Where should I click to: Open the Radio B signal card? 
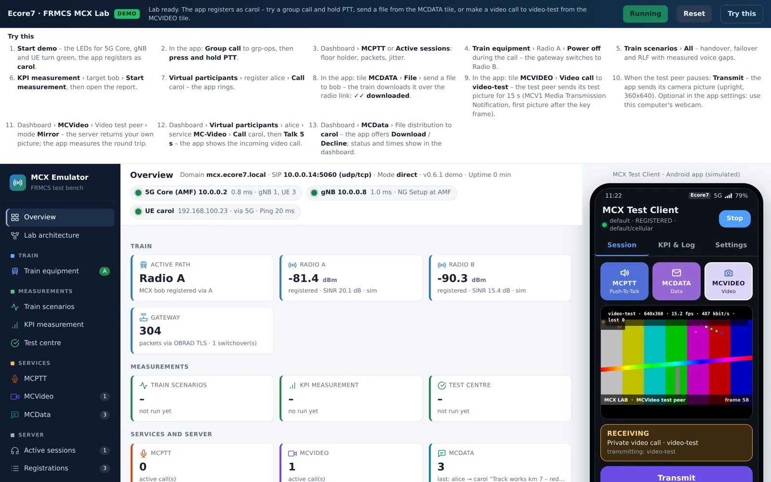(x=500, y=278)
